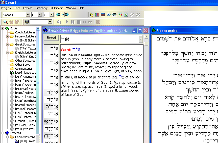Click the green refresh document icon
This screenshot has height=143, width=218.
pos(126,15)
